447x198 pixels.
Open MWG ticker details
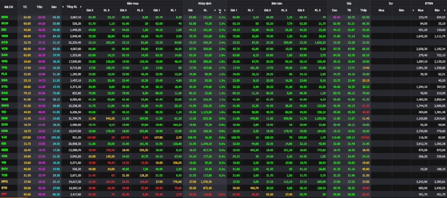[5, 105]
